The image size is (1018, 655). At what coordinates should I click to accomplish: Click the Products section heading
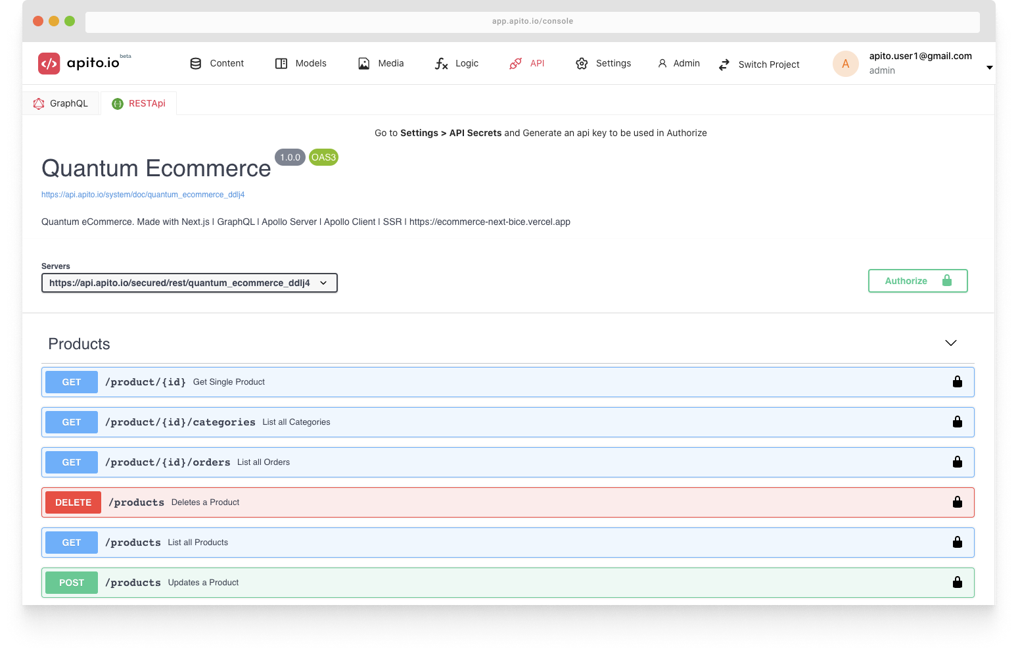[x=79, y=344]
